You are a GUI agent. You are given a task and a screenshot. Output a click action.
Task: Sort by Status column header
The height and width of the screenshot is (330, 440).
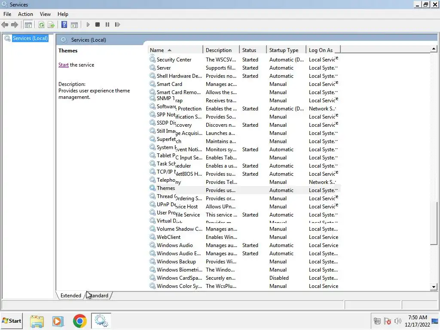click(x=253, y=50)
